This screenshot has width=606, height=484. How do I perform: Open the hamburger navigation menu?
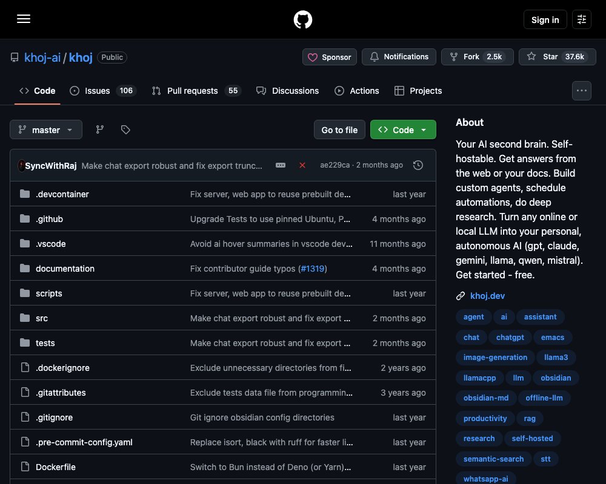click(x=24, y=19)
